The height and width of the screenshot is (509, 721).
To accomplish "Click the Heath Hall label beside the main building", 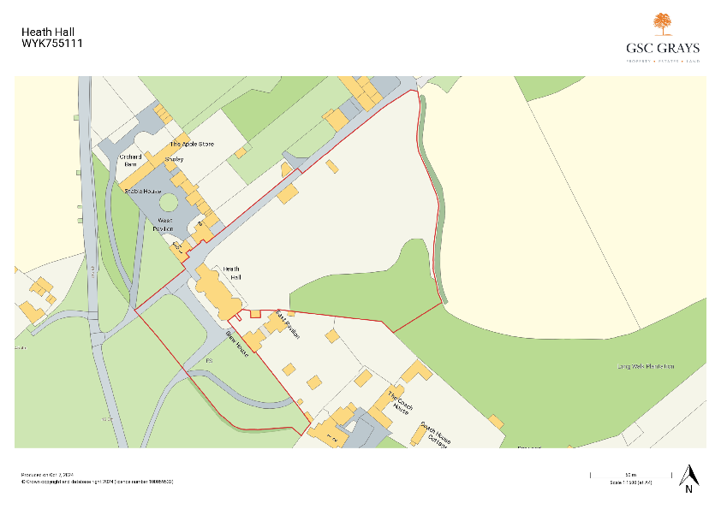I will tap(232, 273).
